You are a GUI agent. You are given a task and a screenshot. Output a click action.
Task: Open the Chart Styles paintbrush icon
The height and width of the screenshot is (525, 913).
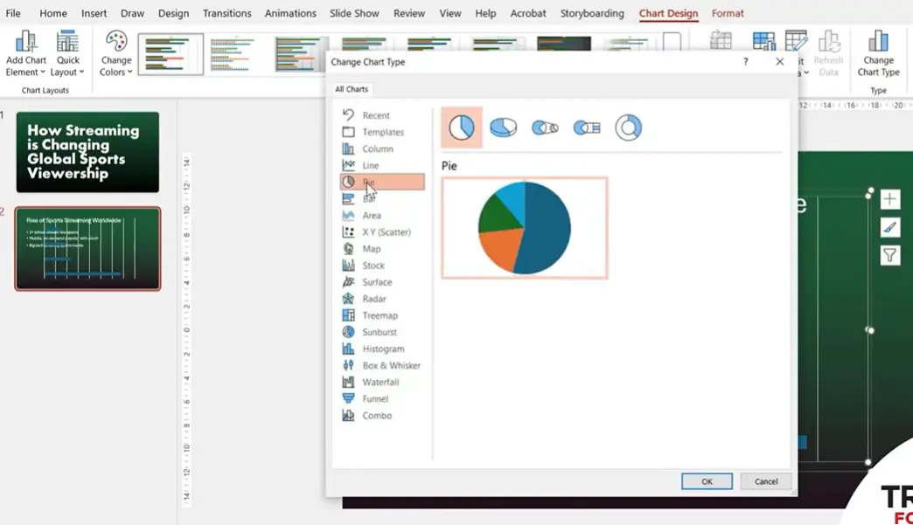pos(889,227)
